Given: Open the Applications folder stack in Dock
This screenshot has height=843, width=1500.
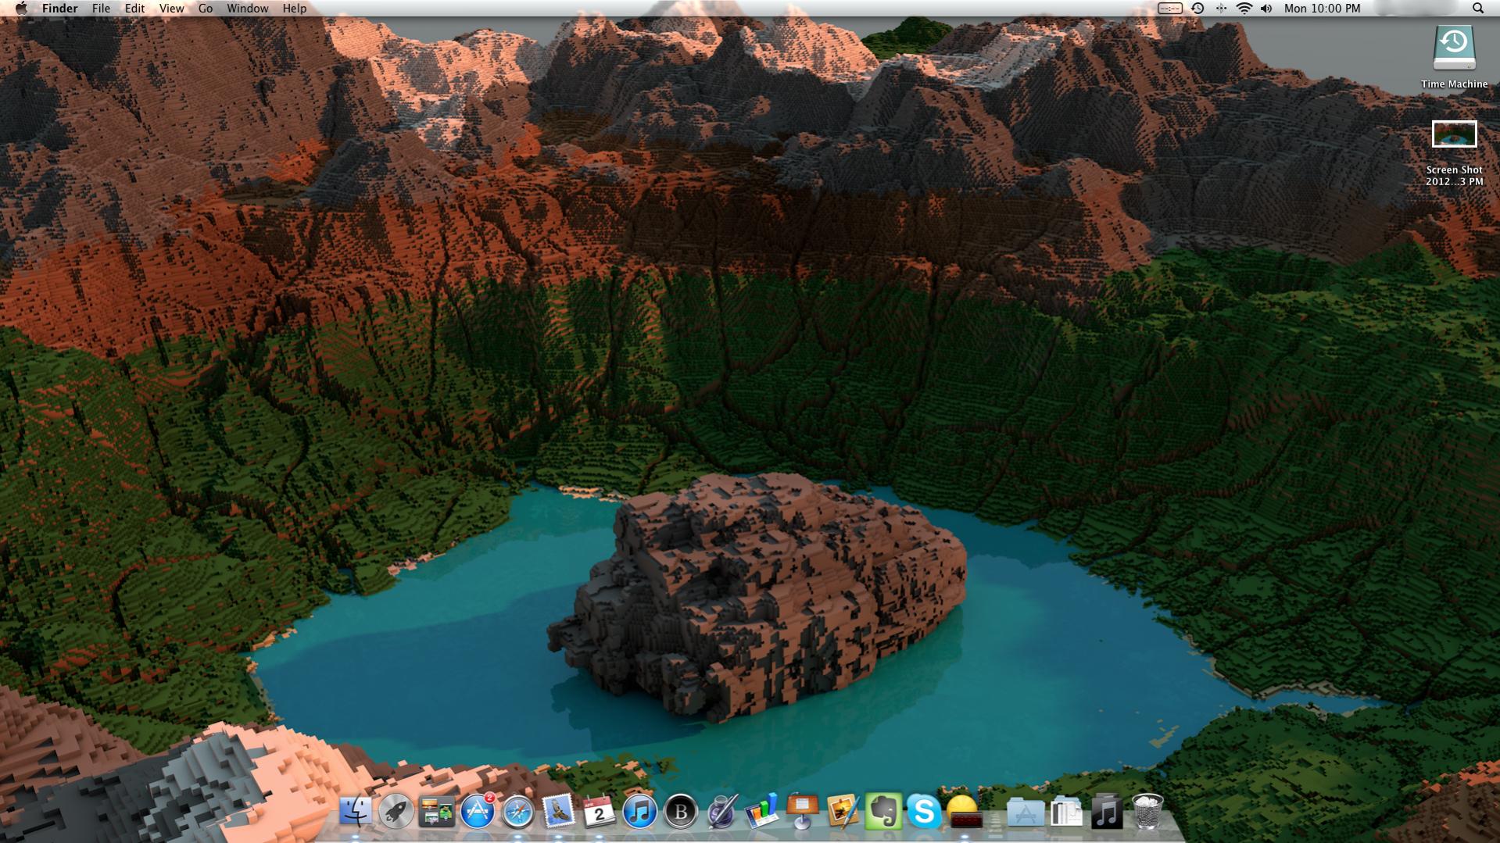Looking at the screenshot, I should 1026,813.
